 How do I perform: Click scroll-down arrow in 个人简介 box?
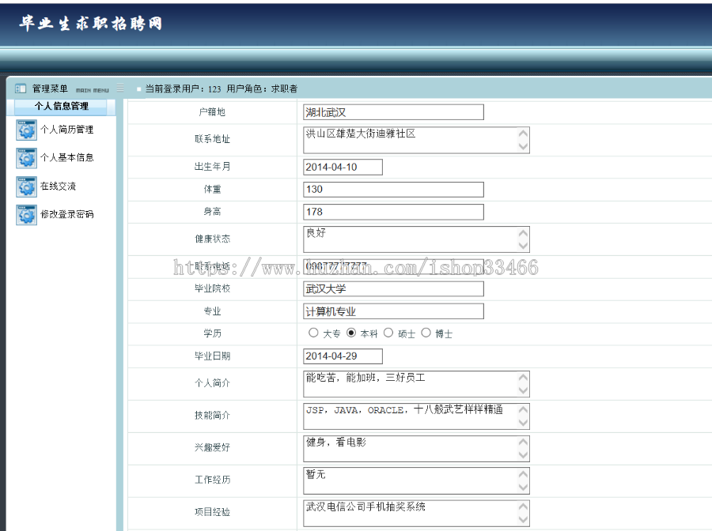coord(523,390)
